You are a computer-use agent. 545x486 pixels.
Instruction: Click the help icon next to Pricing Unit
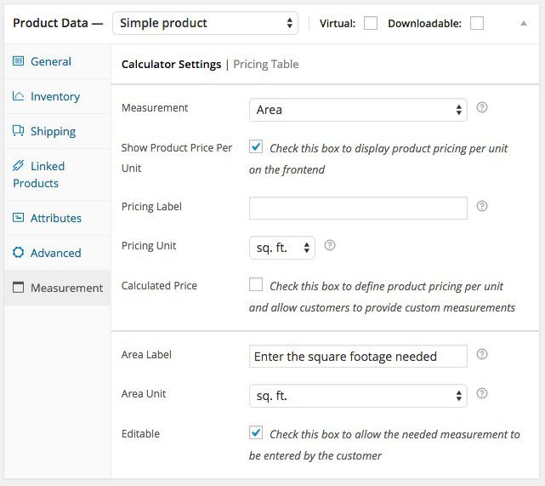330,246
